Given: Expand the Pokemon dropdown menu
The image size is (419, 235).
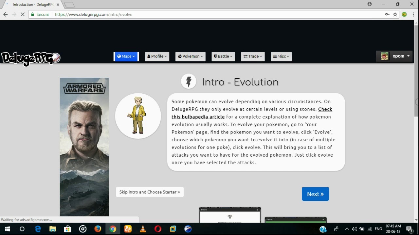Looking at the screenshot, I should tap(191, 56).
